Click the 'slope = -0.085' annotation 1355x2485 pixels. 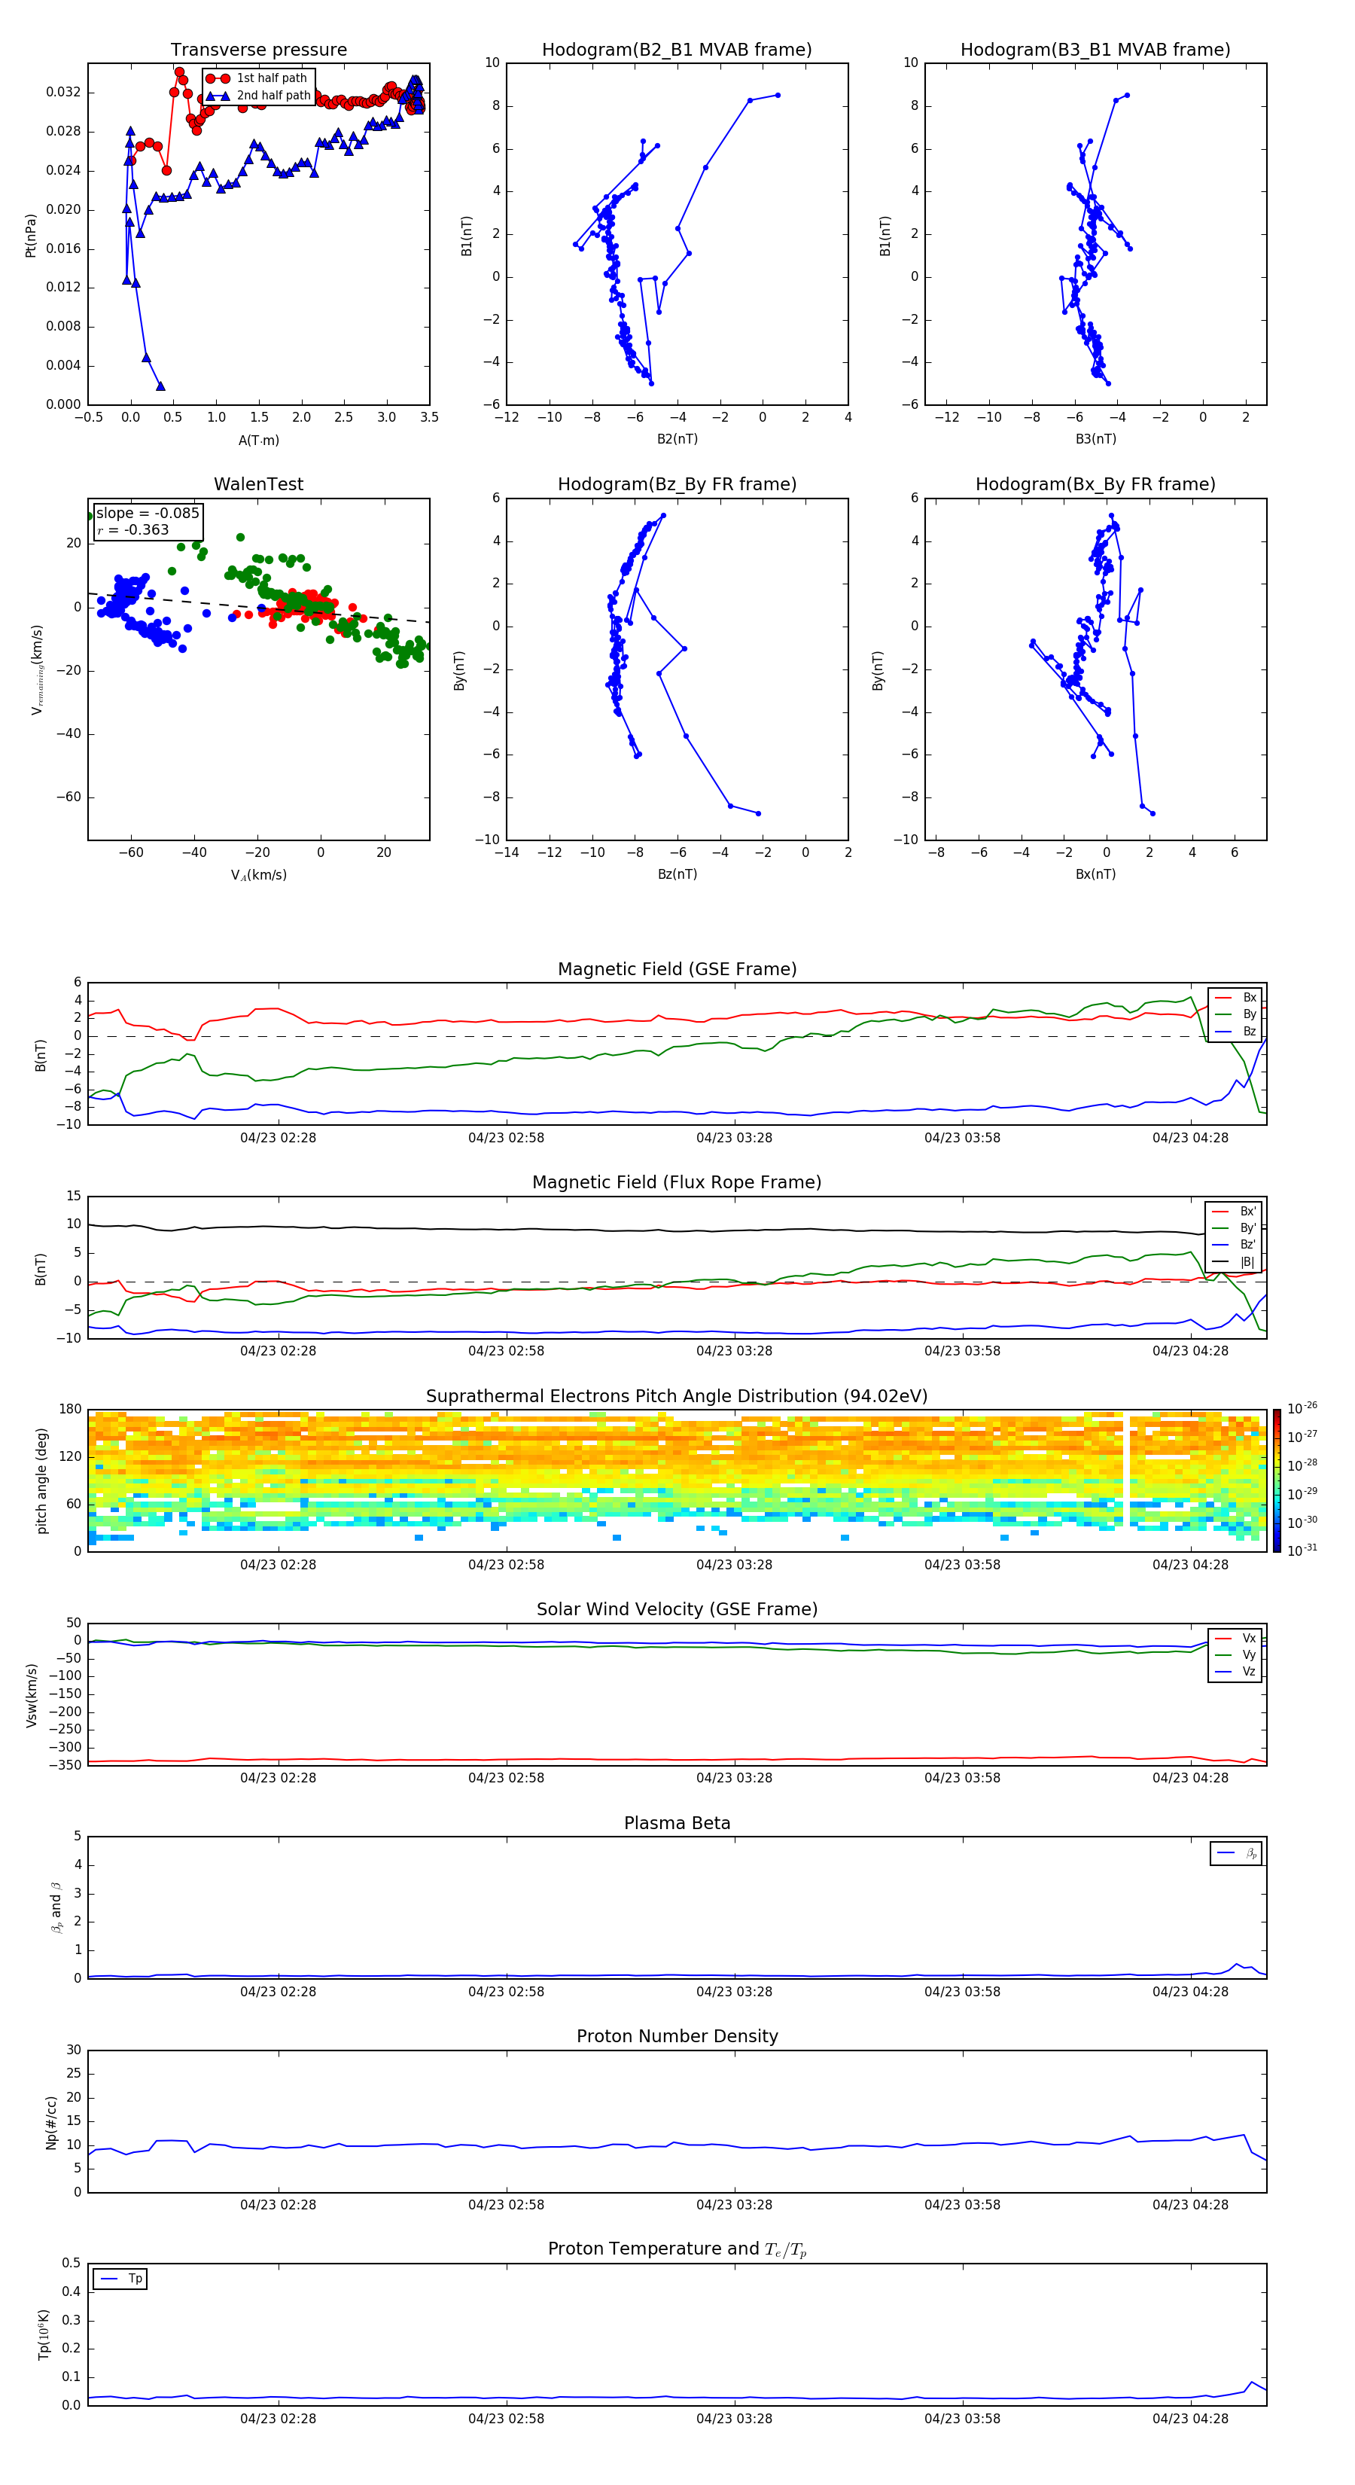tap(148, 514)
